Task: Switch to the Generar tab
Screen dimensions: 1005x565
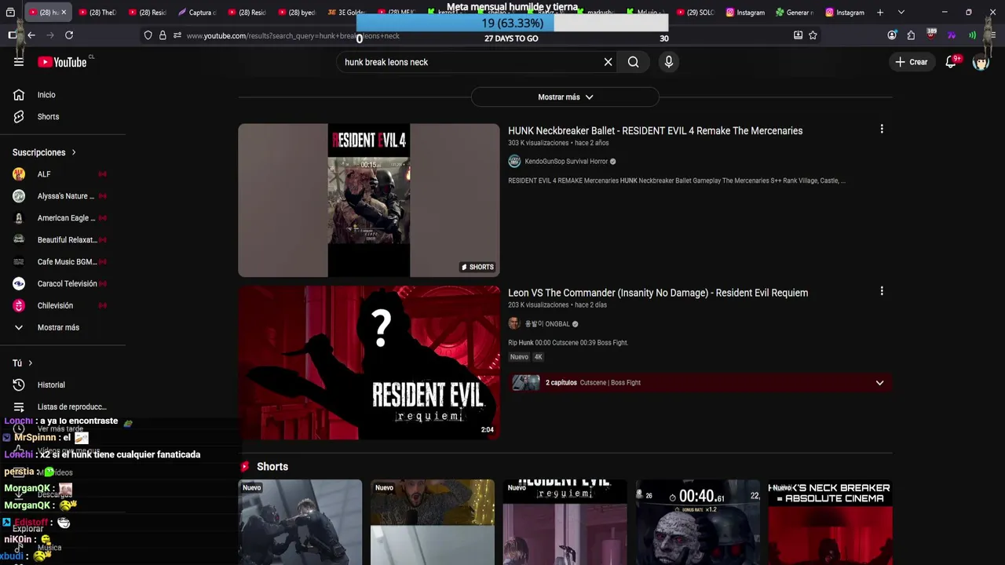Action: coord(795,13)
